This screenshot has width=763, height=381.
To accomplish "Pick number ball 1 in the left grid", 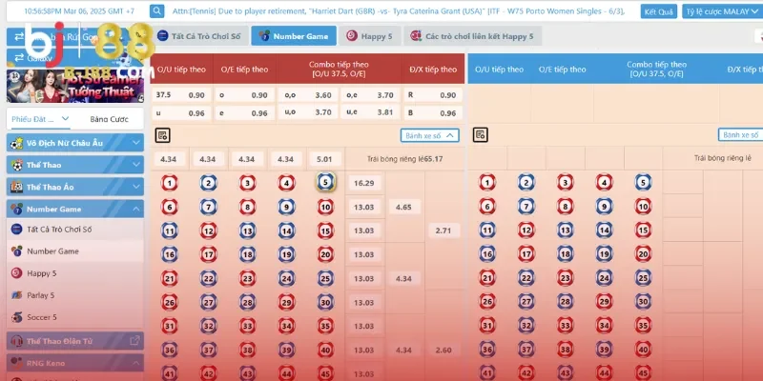I will click(x=169, y=183).
